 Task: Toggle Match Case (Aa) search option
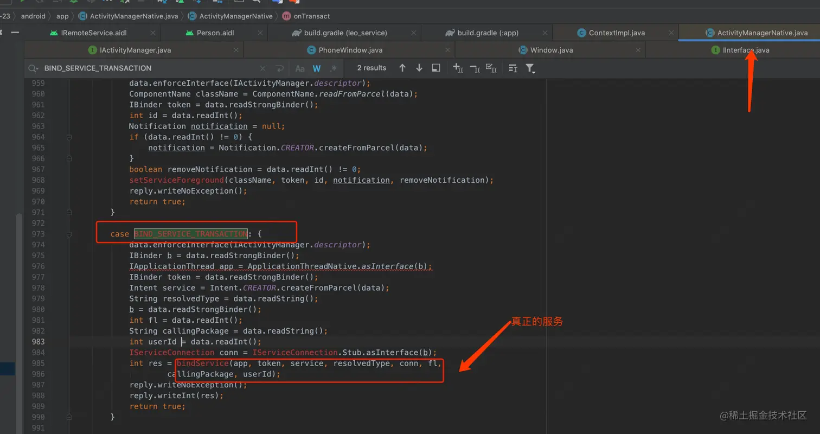coord(300,68)
